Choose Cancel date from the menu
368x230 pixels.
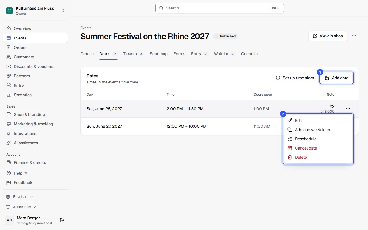318,148
